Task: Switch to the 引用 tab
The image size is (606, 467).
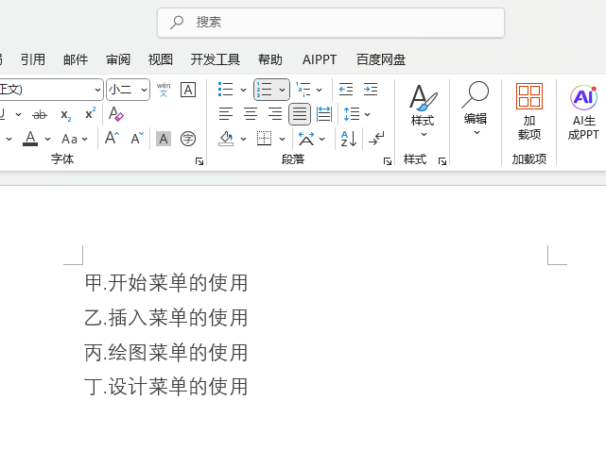Action: click(x=33, y=59)
